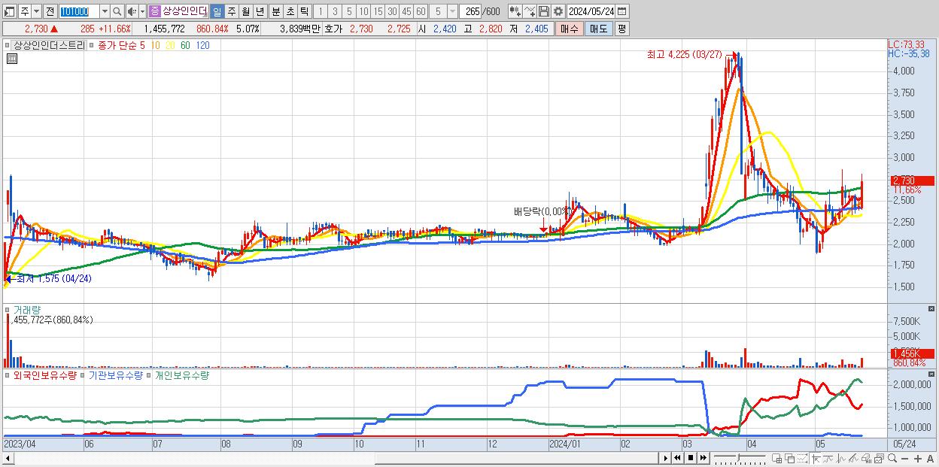This screenshot has height=467, width=939.
Task: Click the cursor-pointer chart icon in bottom toolbar
Action: pyautogui.click(x=816, y=459)
